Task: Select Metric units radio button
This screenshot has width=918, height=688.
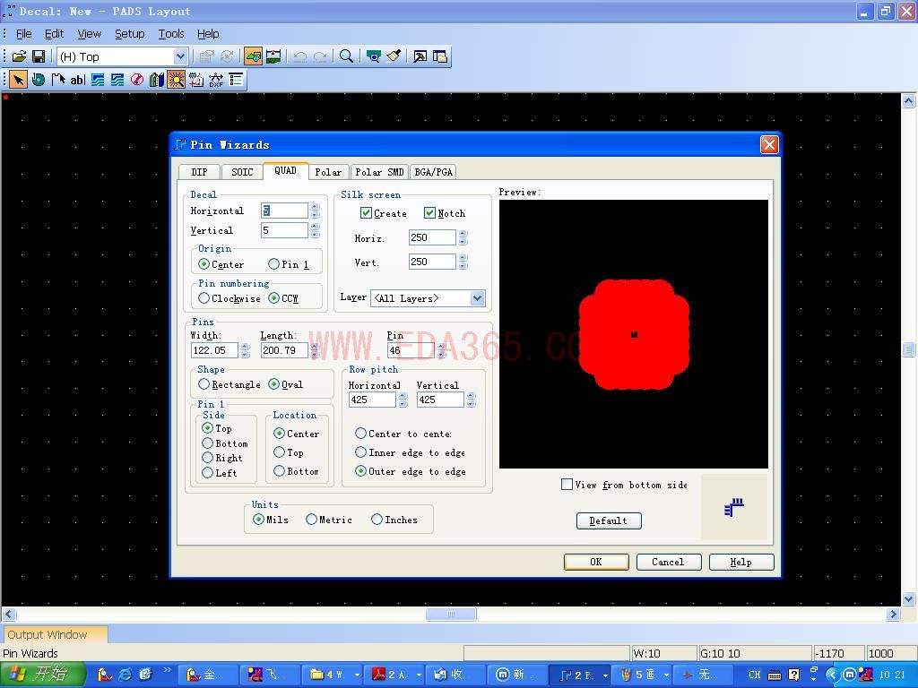Action: point(311,519)
